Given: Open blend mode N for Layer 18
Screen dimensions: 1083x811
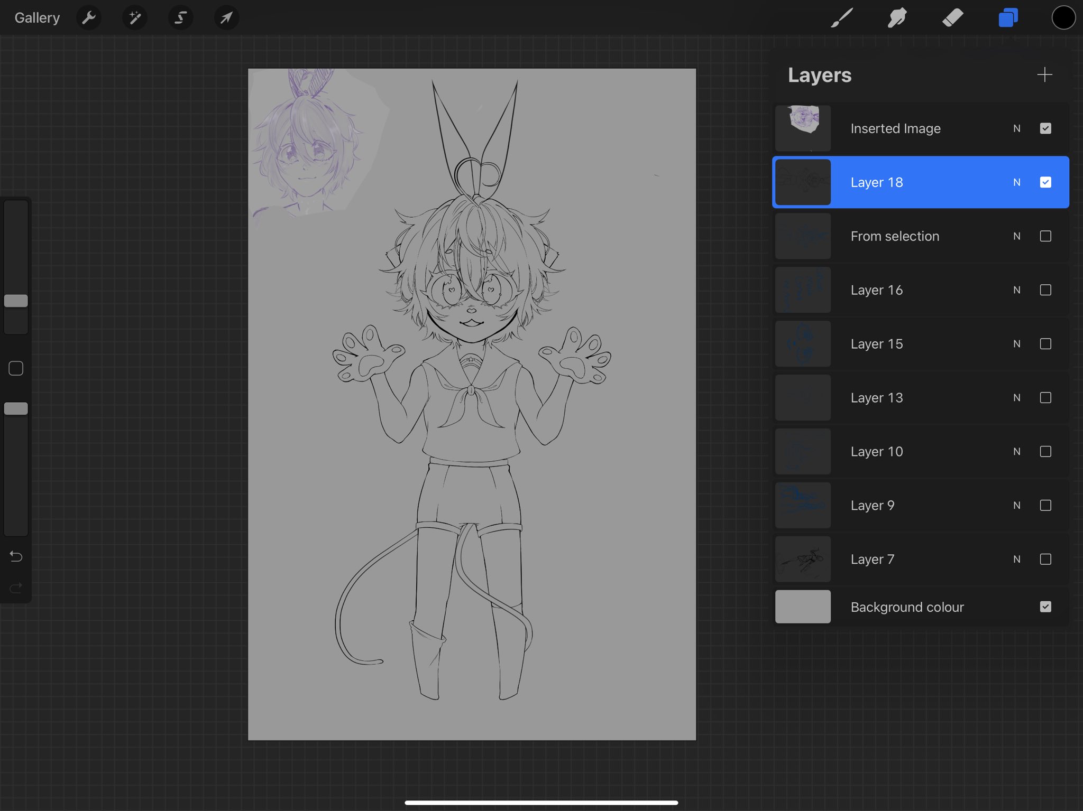Looking at the screenshot, I should [x=1016, y=182].
